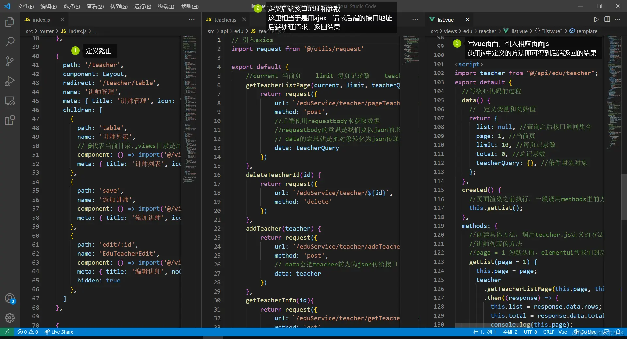Expand the teacher breadcrumb in list.vue editor

tap(487, 31)
